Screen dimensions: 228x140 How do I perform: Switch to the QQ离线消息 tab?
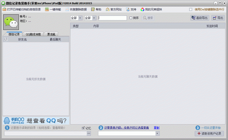click(33, 34)
